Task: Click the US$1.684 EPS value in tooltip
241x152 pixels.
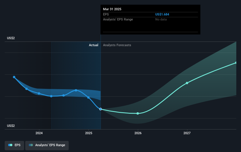Action: (x=162, y=14)
